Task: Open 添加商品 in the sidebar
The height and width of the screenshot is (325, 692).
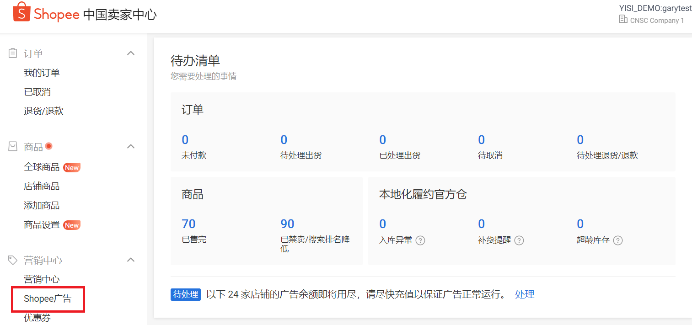Action: coord(42,205)
